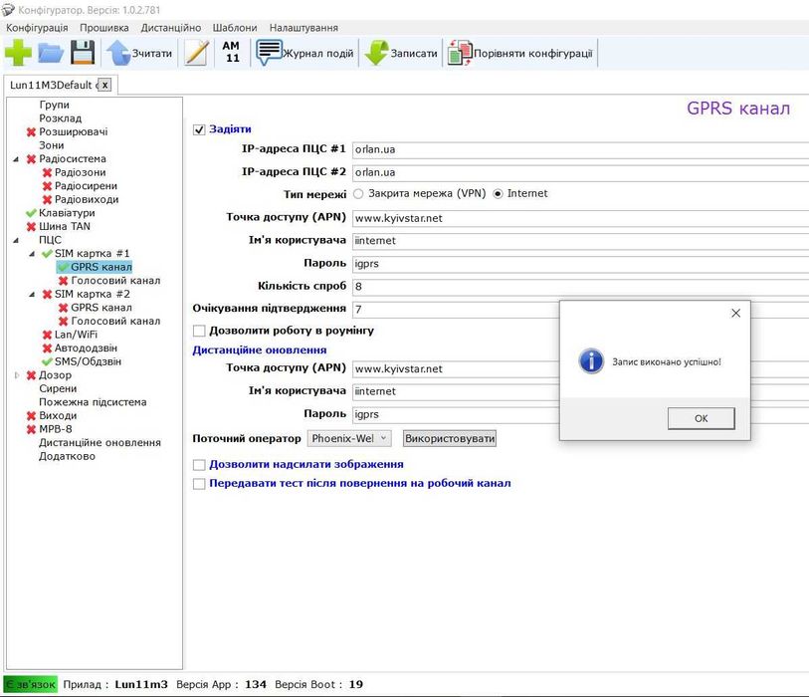This screenshot has height=697, width=809.
Task: Select Голосовий канал under SIM картка #1
Action: (x=115, y=281)
